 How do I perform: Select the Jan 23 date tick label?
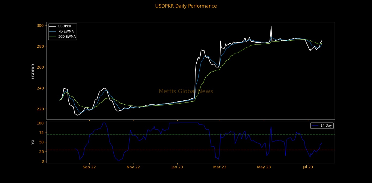(x=177, y=167)
